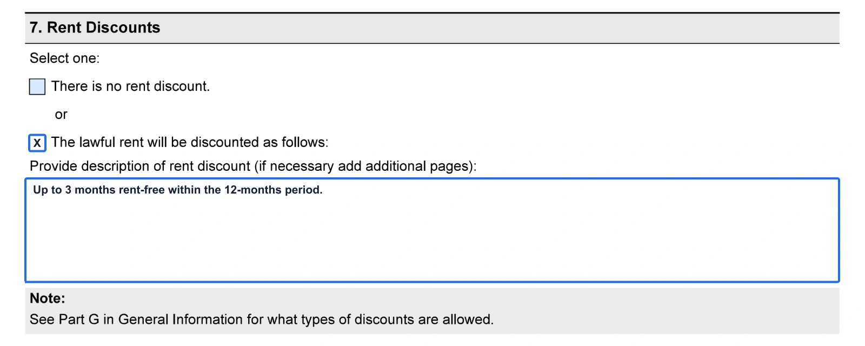Place cursor after '12-months period' text

point(323,190)
